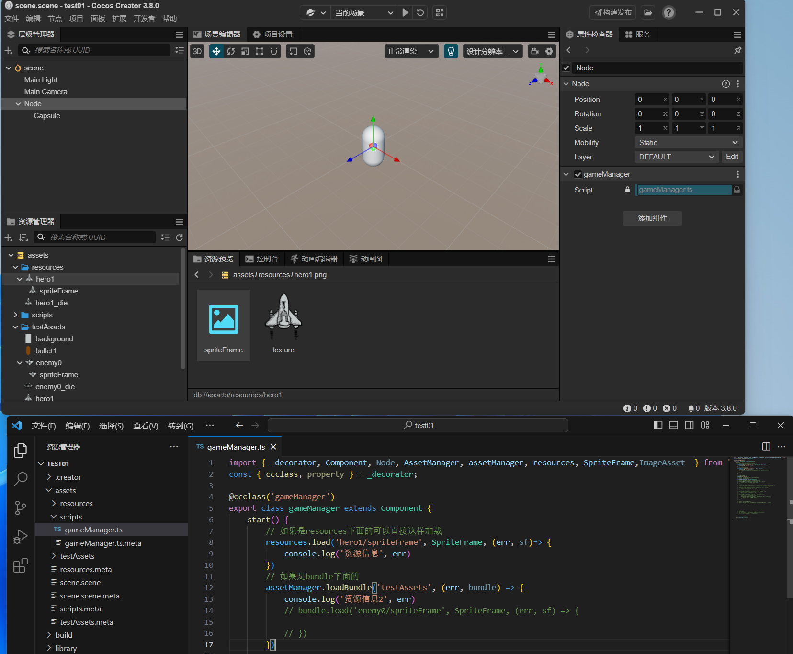Expand the scripts folder in assets
The width and height of the screenshot is (793, 654).
(16, 315)
